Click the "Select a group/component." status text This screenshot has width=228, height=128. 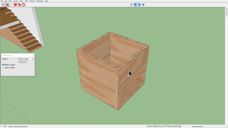[18, 127]
